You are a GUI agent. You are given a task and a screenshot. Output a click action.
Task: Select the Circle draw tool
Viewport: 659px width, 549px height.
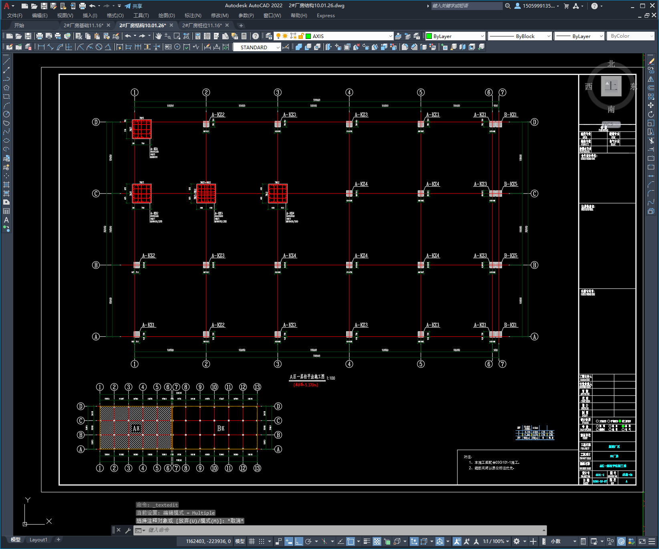[x=6, y=114]
